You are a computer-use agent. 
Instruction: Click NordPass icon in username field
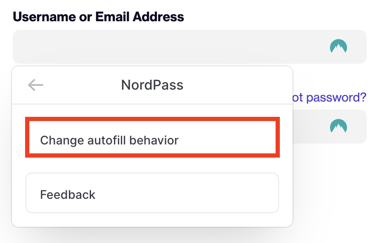pyautogui.click(x=339, y=46)
